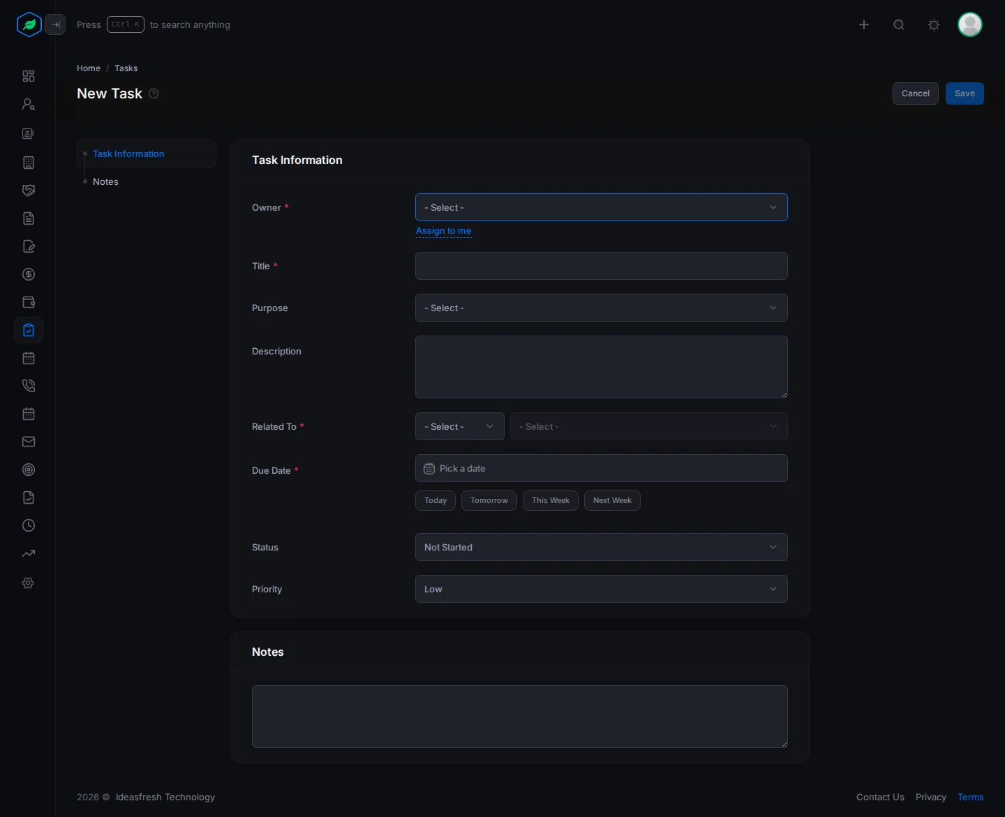Open the phone calls icon in sidebar
Screen dimensions: 1005x817
click(x=29, y=386)
